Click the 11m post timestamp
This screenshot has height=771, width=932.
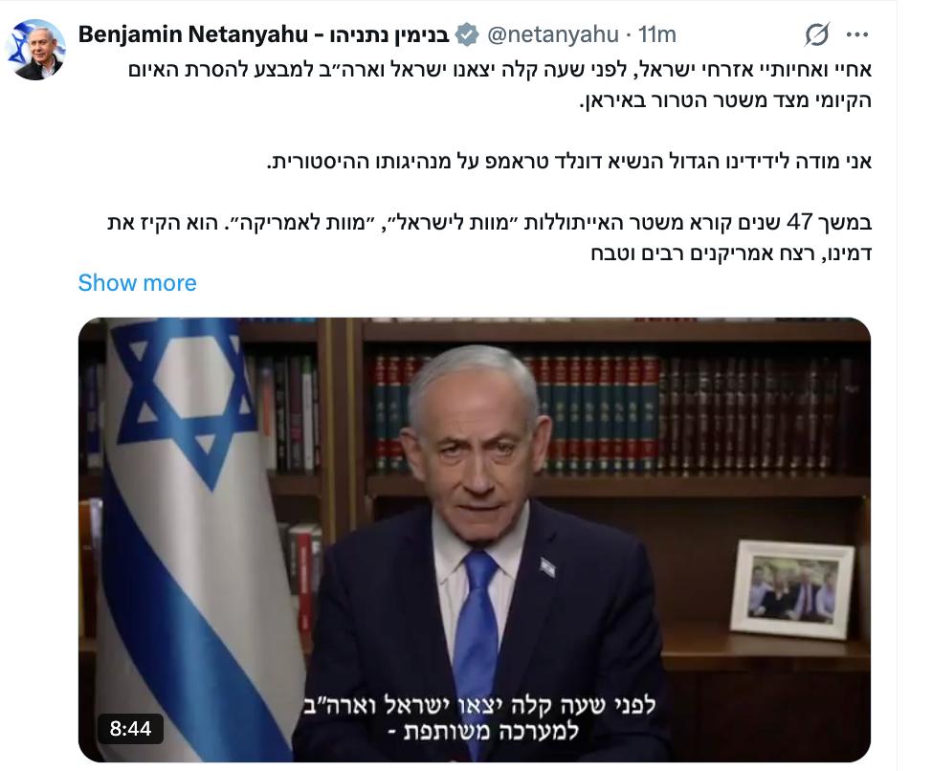tap(657, 34)
